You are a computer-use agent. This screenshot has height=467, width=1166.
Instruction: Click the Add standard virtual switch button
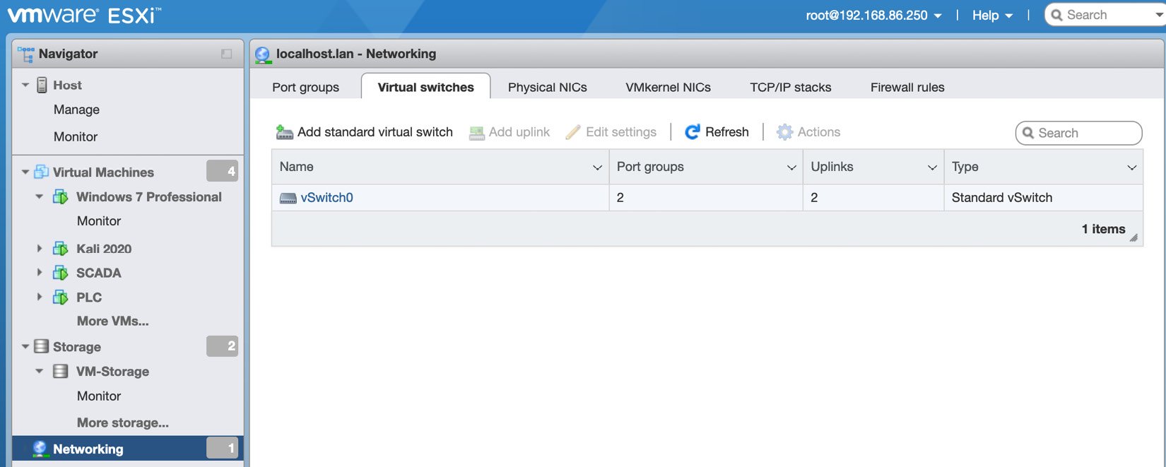tap(364, 132)
